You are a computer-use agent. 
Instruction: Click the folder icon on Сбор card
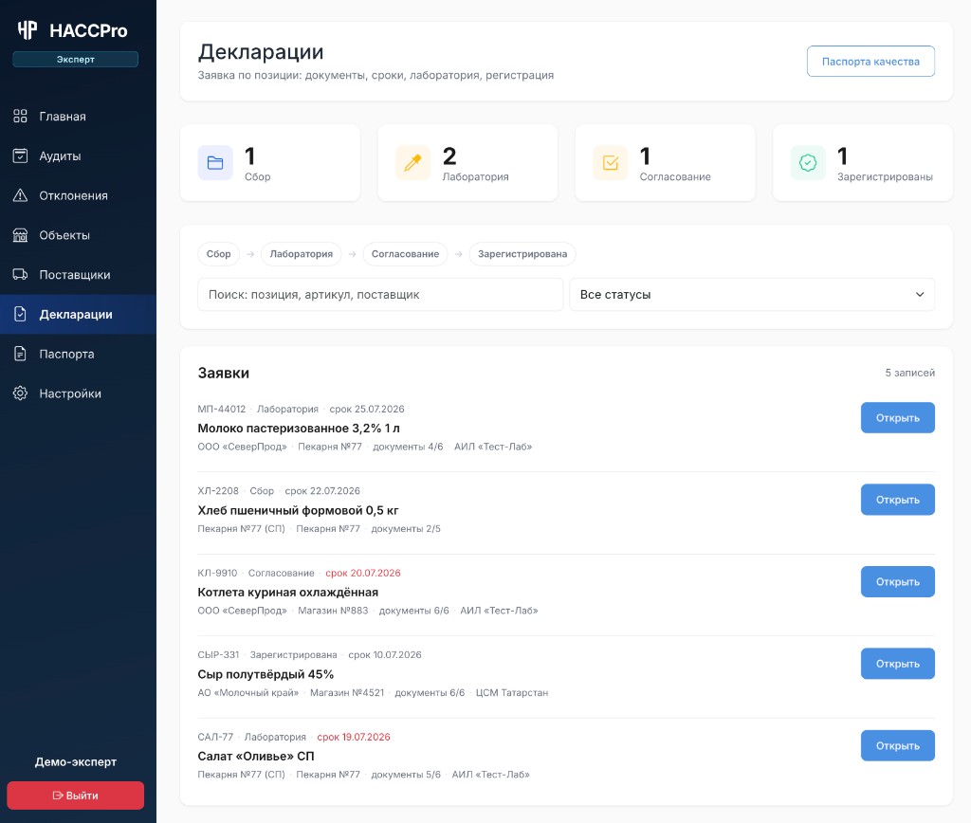(215, 163)
